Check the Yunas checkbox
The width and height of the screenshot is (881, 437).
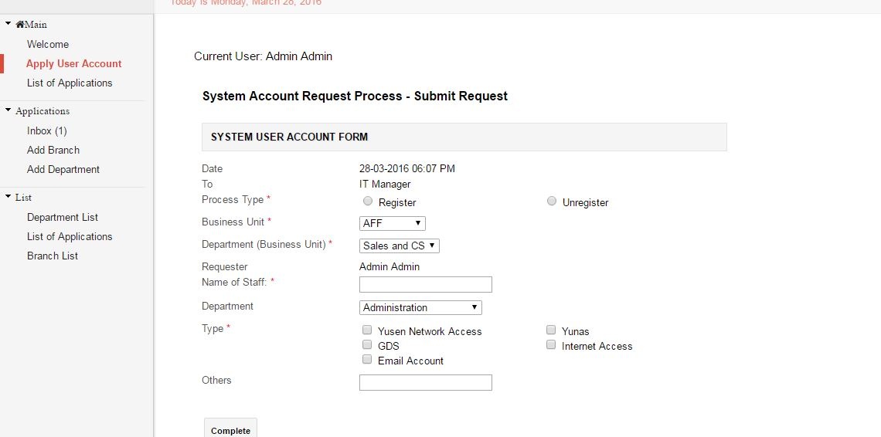point(551,330)
